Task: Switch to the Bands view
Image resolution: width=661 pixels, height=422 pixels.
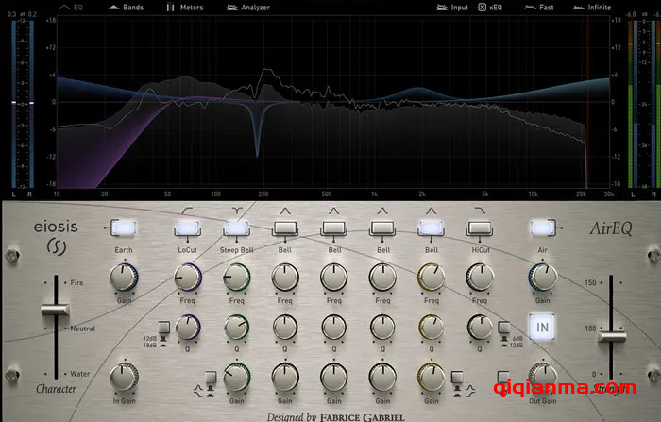Action: [x=125, y=7]
